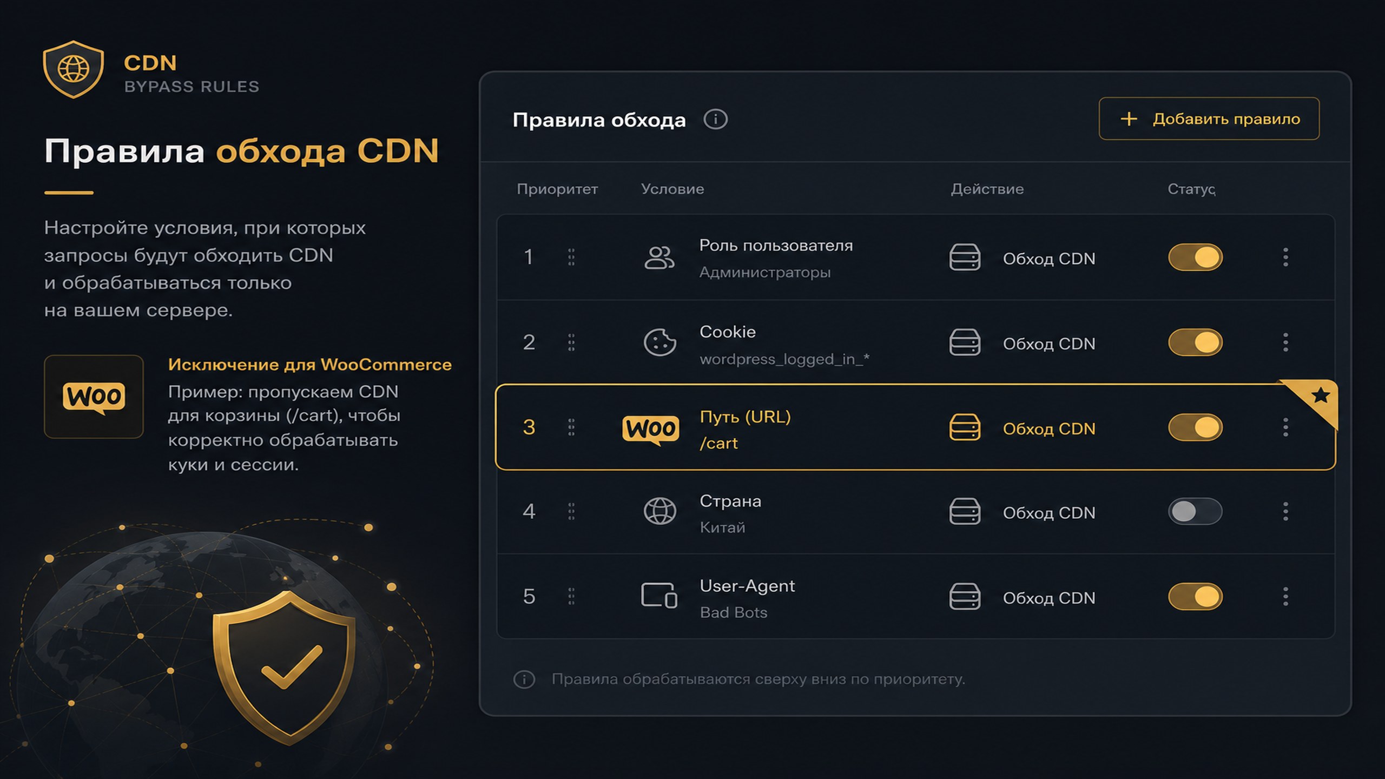Image resolution: width=1385 pixels, height=779 pixels.
Task: Click Обход CDN action in Cookie row
Action: [x=1049, y=344]
